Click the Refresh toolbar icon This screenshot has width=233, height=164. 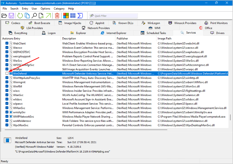20,16
